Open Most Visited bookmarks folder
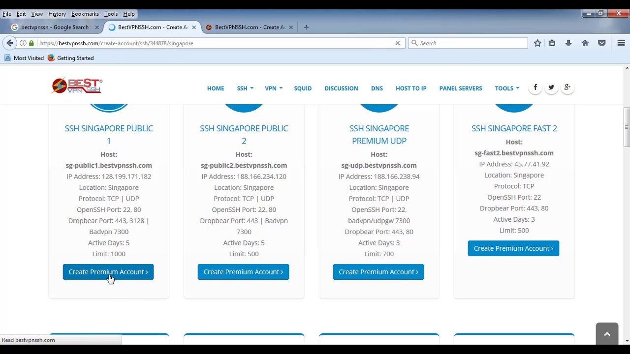This screenshot has width=630, height=354. pyautogui.click(x=24, y=58)
